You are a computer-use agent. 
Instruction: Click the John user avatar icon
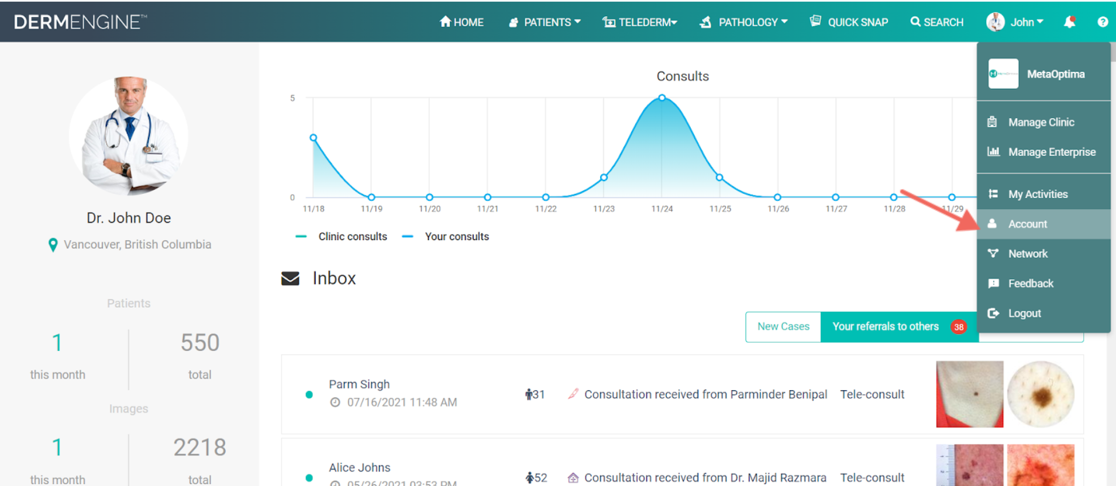(996, 22)
